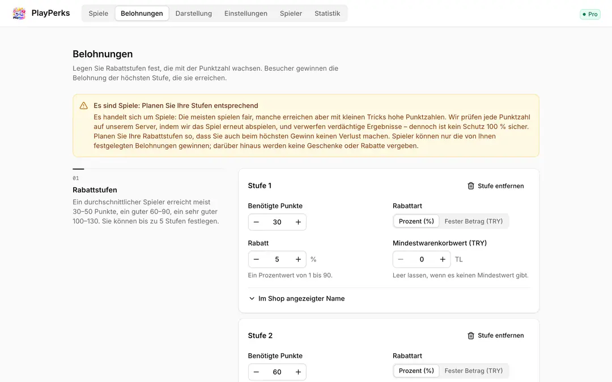Image resolution: width=612 pixels, height=382 pixels.
Task: Click the warning triangle icon in the notice
Action: click(83, 106)
